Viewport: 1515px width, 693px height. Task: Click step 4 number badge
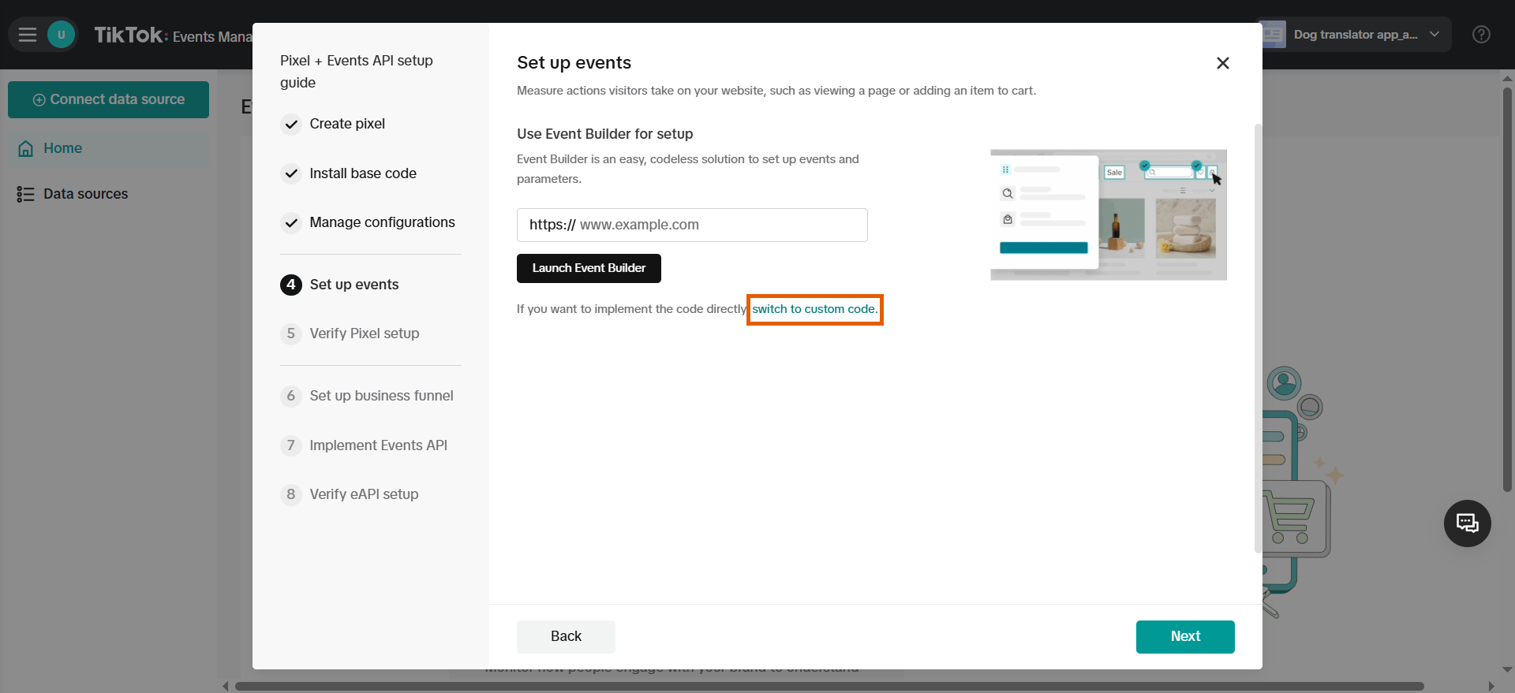291,285
